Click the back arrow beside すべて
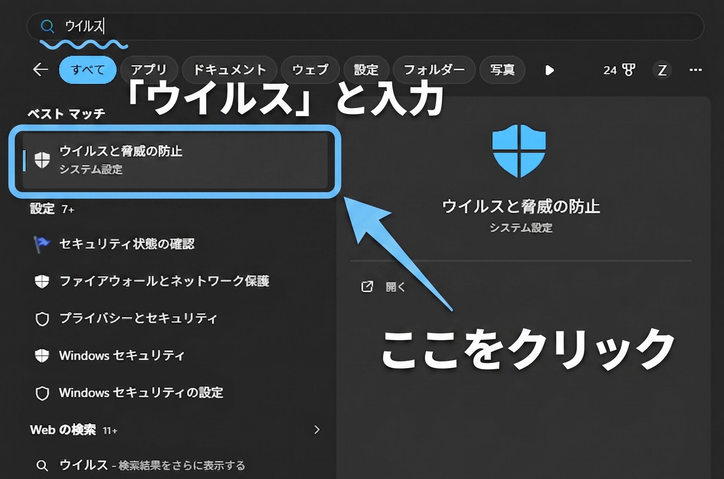This screenshot has width=724, height=479. click(x=40, y=69)
